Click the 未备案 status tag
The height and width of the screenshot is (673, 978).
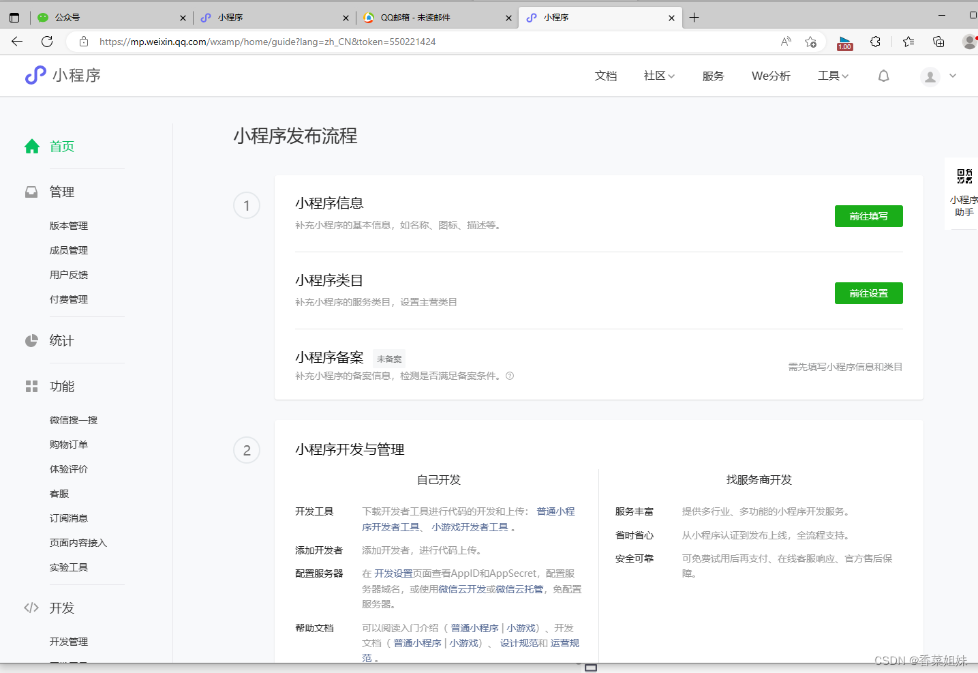pos(389,359)
